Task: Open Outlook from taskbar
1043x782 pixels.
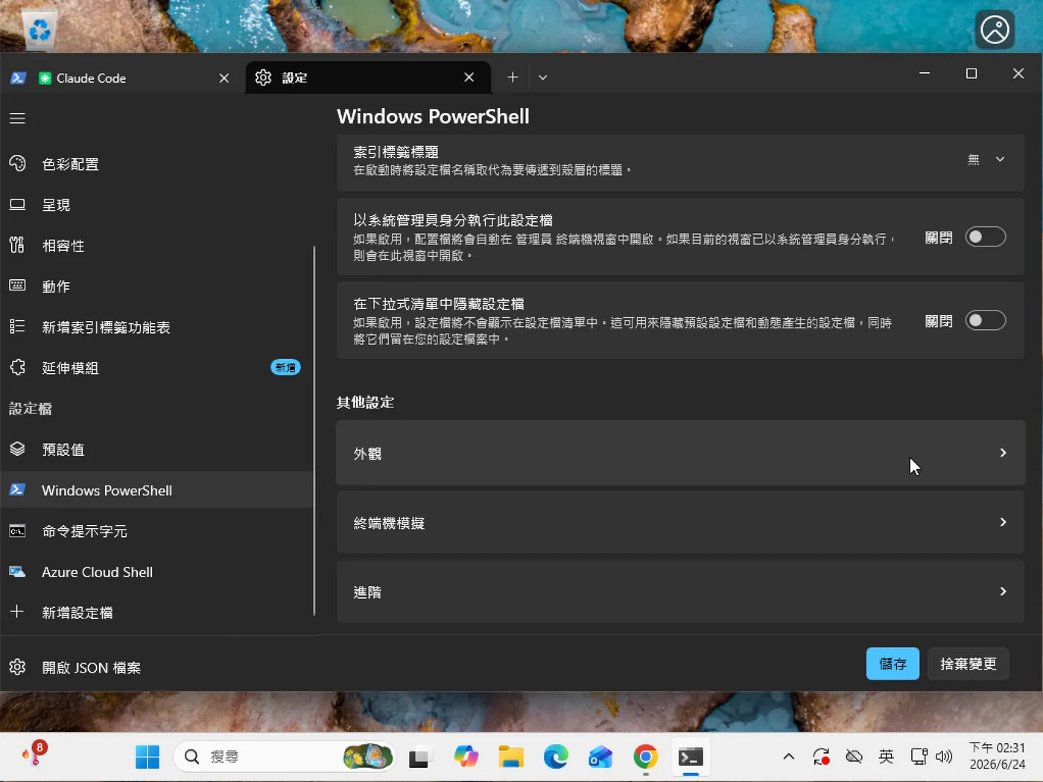Action: [600, 757]
